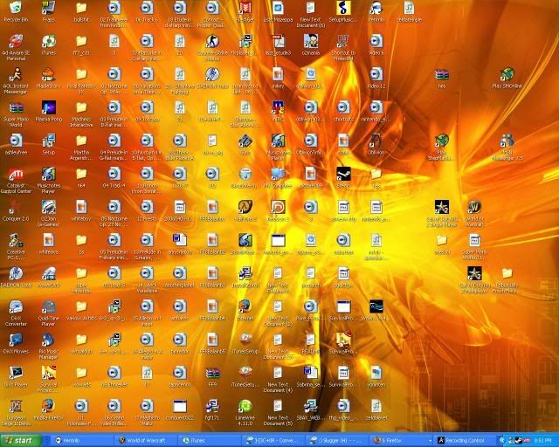Open the ATI Catalyst Control Center icon

coord(16,175)
